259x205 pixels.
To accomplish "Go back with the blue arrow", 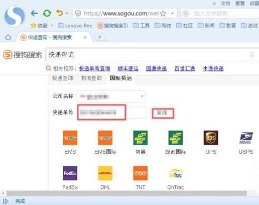I will [34, 13].
